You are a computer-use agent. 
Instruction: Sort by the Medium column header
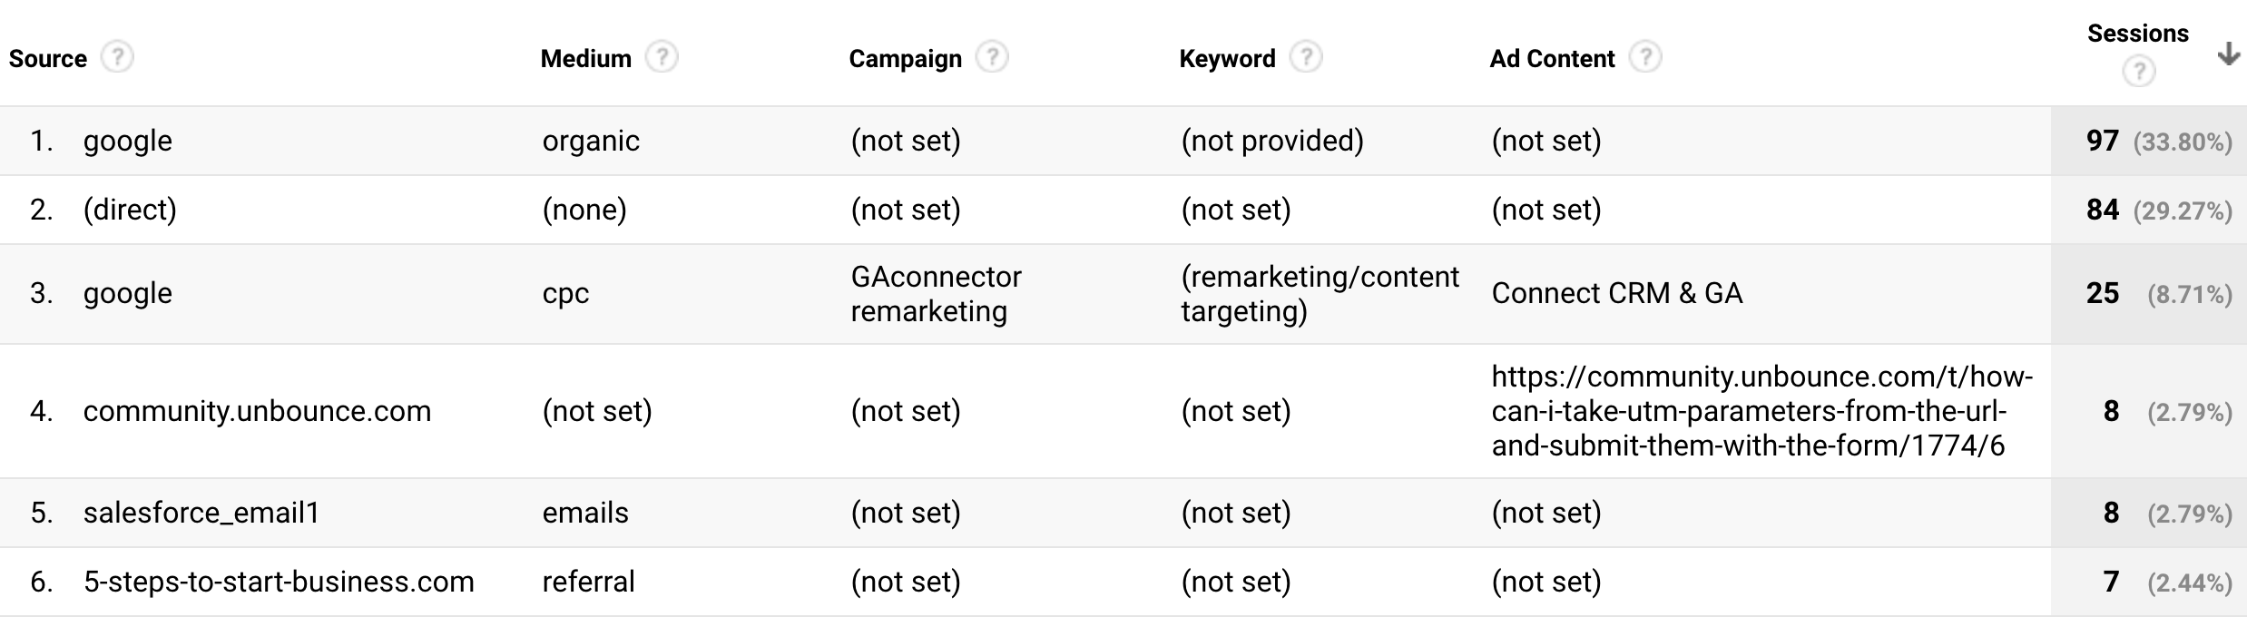coord(586,59)
